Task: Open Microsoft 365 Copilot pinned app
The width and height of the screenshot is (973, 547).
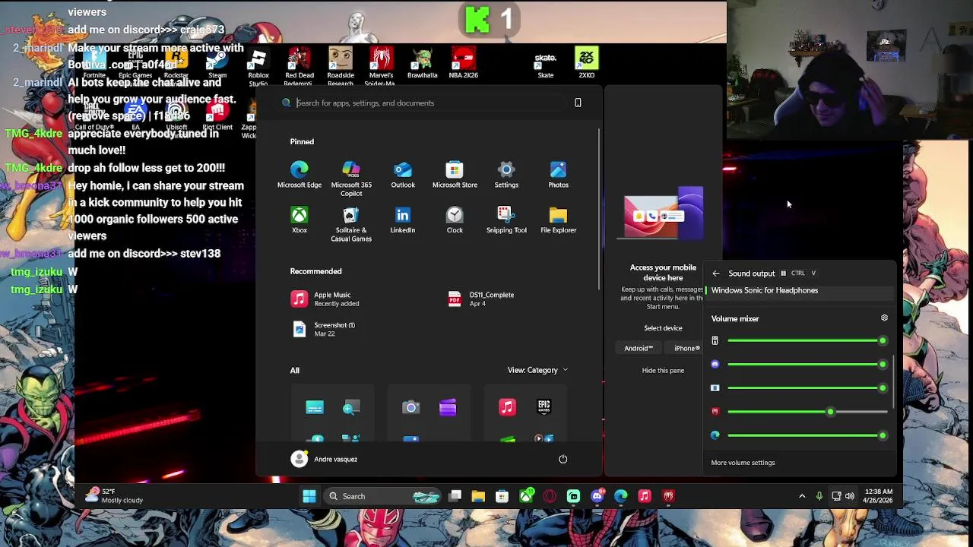Action: 351,179
